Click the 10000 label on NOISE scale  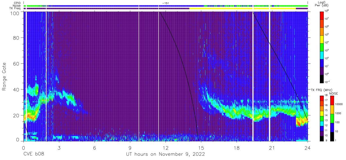(x=339, y=104)
